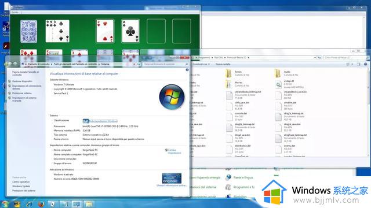371x208 pixels.
Task: Select cityanddocks_save.bin file
Action: click(291, 95)
